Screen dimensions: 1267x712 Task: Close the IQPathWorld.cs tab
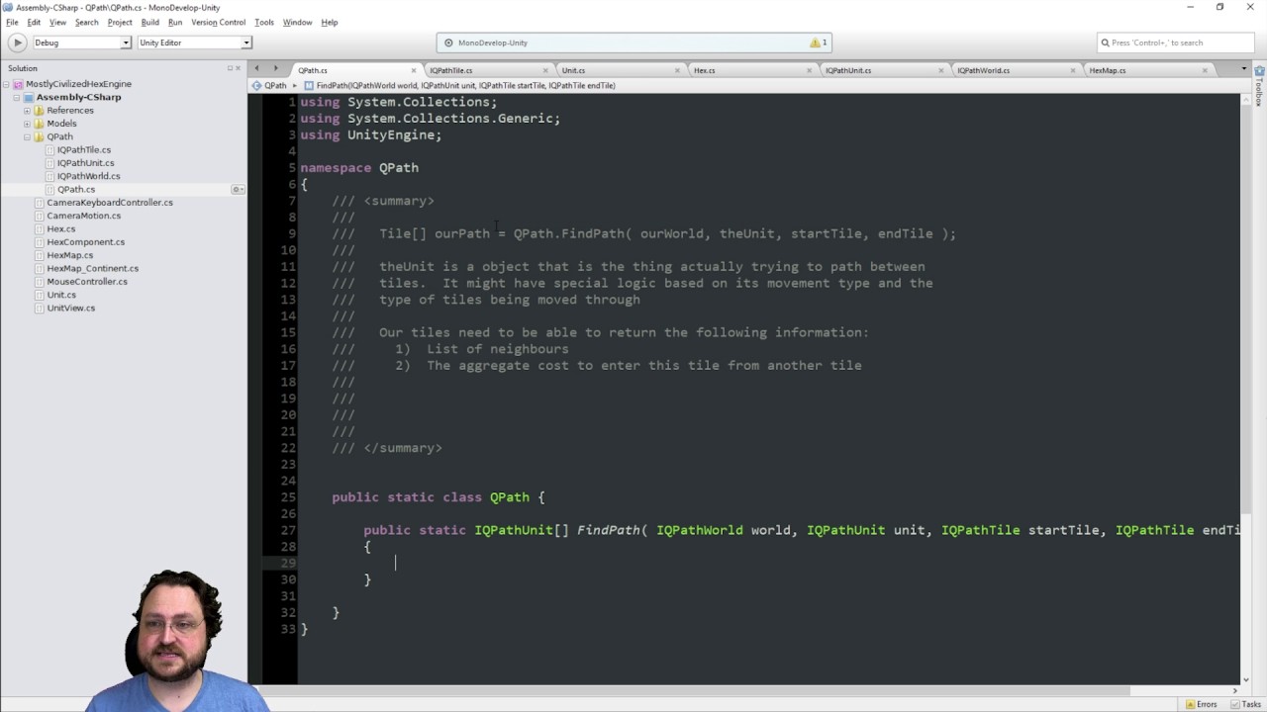pos(1073,70)
